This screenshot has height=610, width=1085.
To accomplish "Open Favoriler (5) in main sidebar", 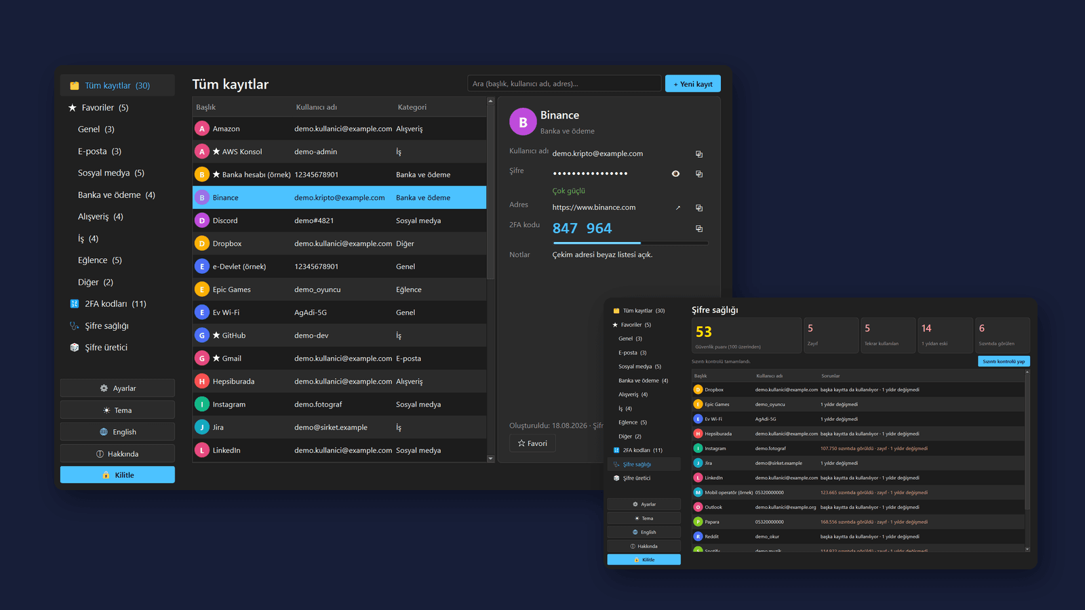I will click(x=117, y=108).
